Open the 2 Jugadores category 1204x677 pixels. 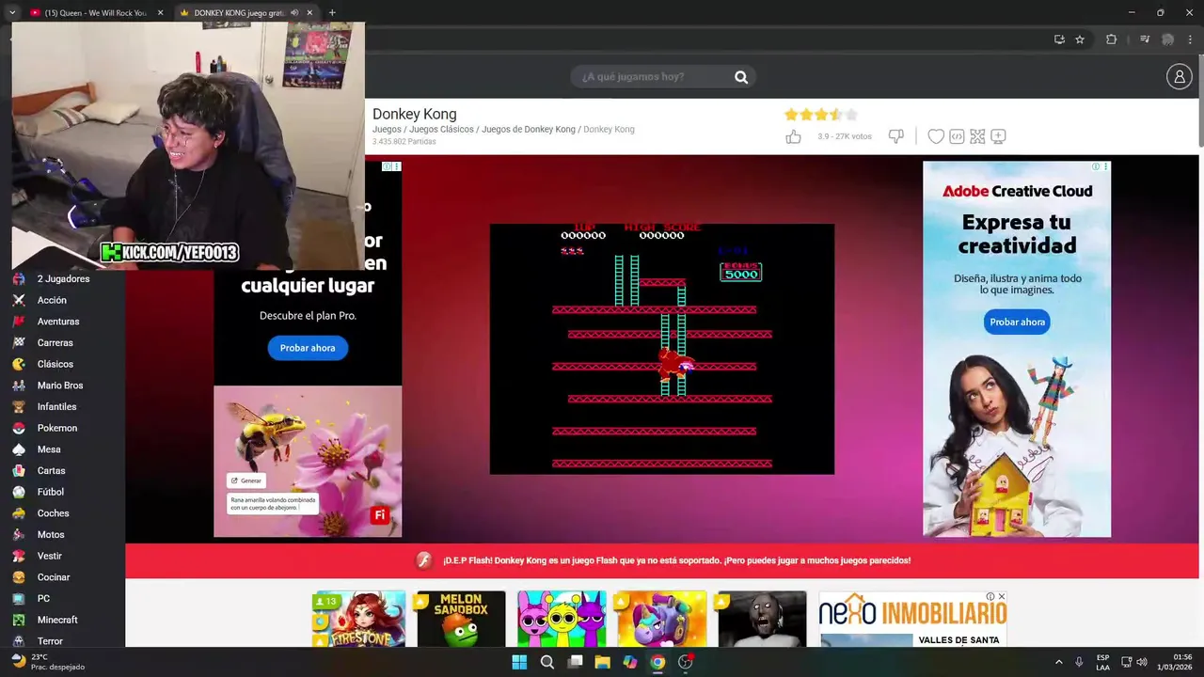63,279
